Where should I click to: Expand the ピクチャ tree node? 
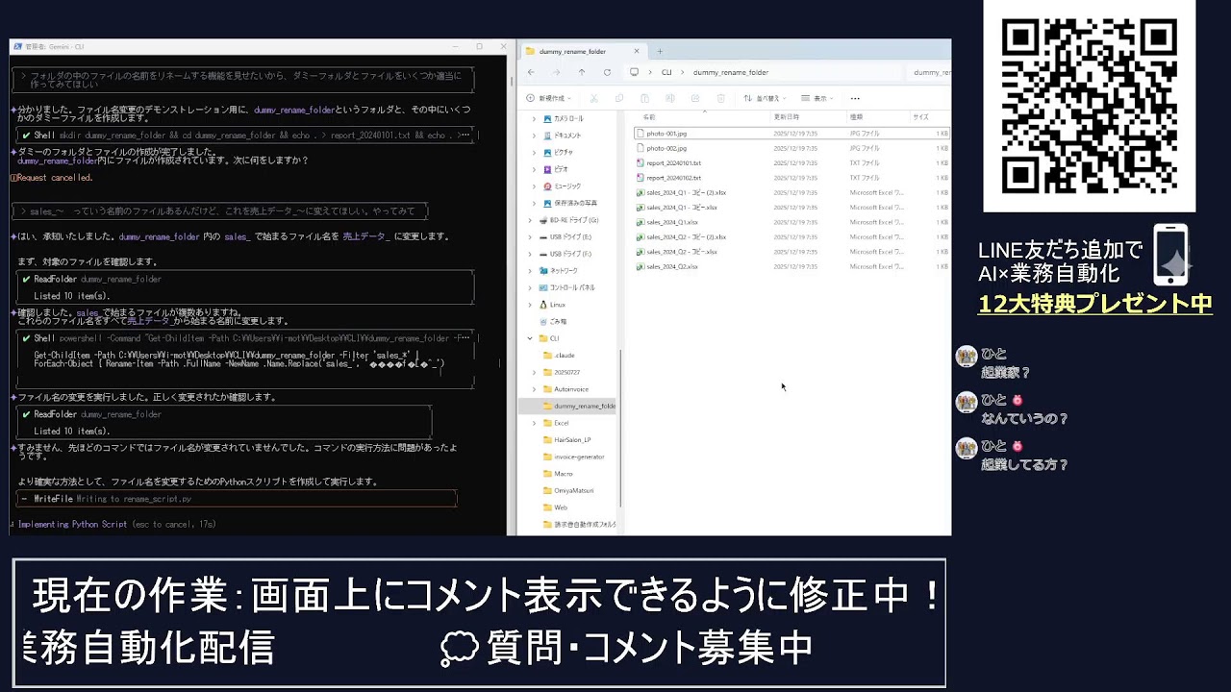point(534,152)
